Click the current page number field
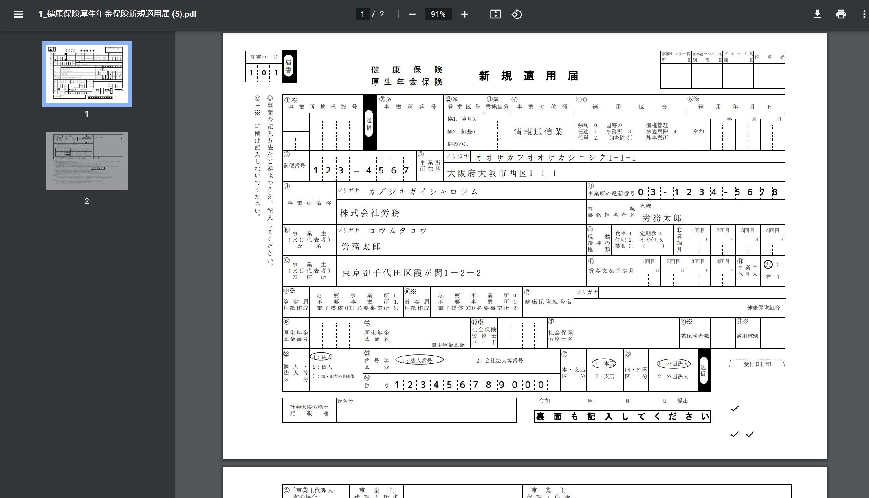 click(x=362, y=14)
